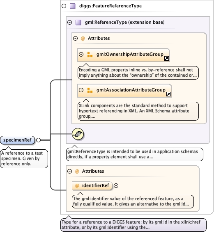The height and width of the screenshot is (233, 214).
Task: Collapse the Attributes group containing identifierRef
Action: tap(69, 171)
